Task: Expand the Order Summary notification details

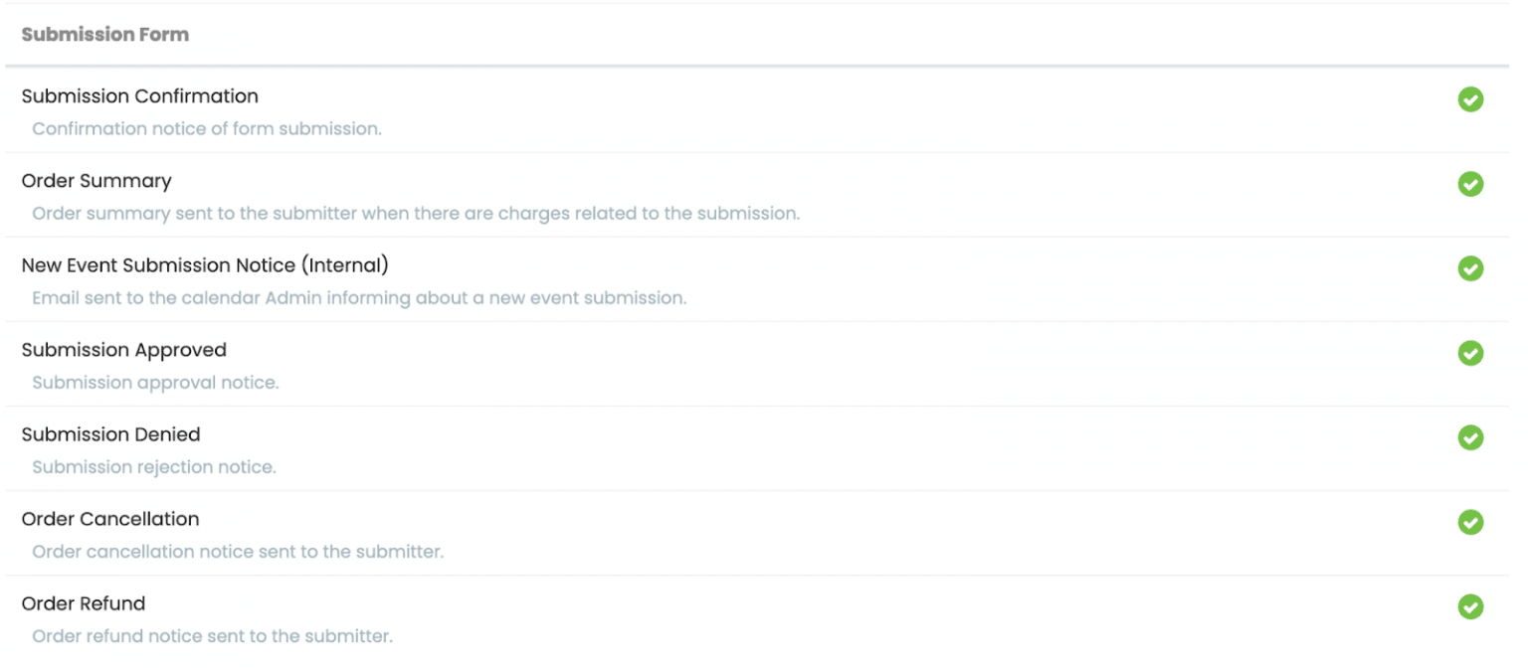Action: click(x=96, y=180)
